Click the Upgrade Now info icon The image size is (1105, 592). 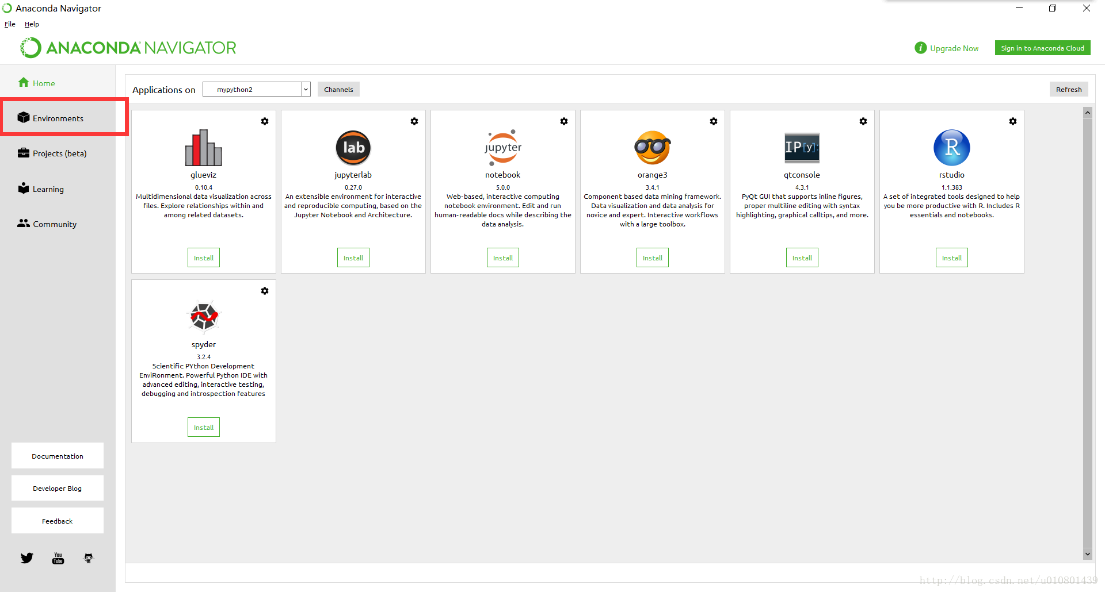[920, 48]
